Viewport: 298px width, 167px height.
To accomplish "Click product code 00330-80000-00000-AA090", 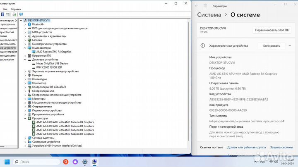I will pos(228,110).
